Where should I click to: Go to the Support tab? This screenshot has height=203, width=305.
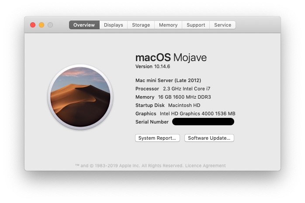pyautogui.click(x=196, y=25)
